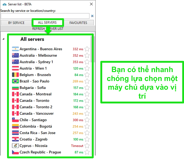The image size is (184, 161).
Task: Star the Canada - Vancouver server
Action: pos(87,114)
